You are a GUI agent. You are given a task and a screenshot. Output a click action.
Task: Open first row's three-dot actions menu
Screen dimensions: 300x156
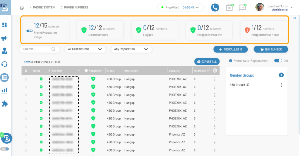(x=215, y=79)
